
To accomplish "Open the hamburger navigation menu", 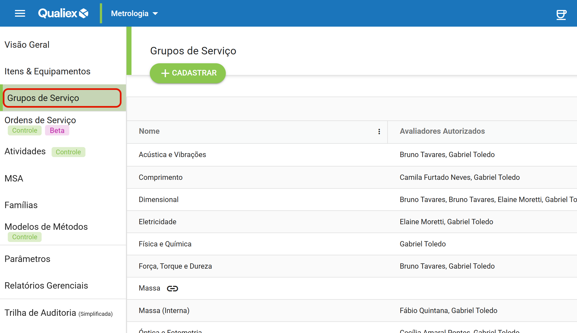I will pyautogui.click(x=20, y=13).
